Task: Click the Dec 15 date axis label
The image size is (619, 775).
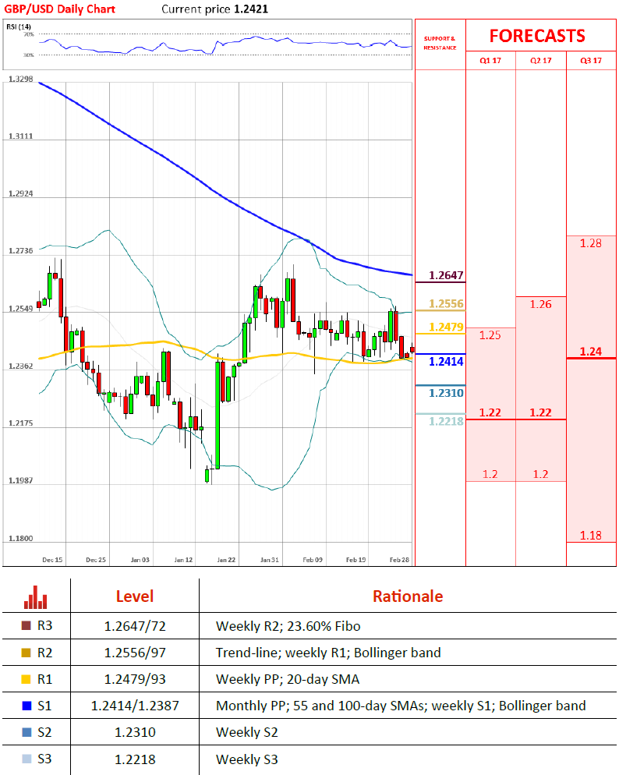Action: 52,560
